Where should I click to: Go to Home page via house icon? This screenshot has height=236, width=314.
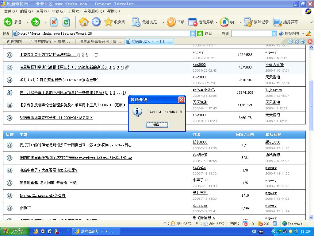(x=84, y=22)
